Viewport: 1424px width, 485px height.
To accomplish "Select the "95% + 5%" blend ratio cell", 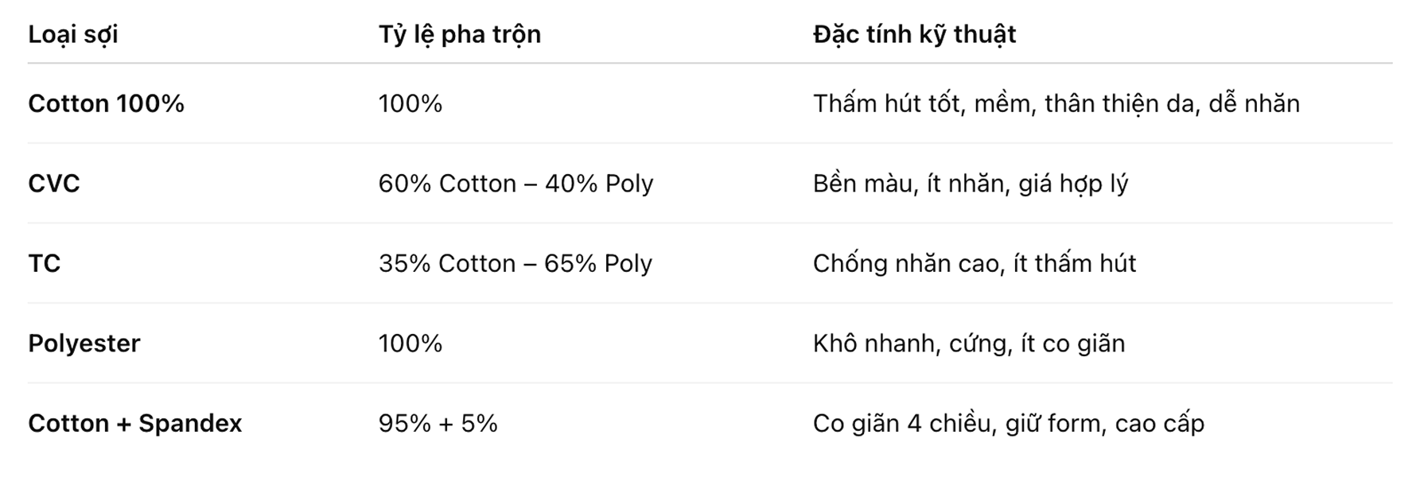I will point(438,423).
